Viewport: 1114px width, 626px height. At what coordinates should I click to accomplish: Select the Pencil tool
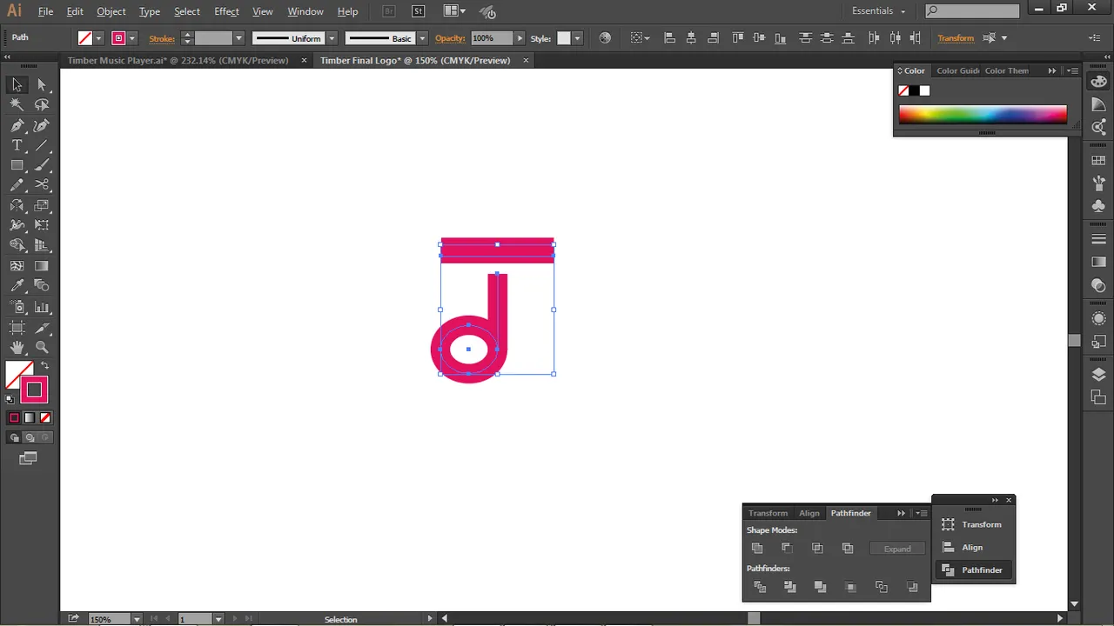pos(17,185)
